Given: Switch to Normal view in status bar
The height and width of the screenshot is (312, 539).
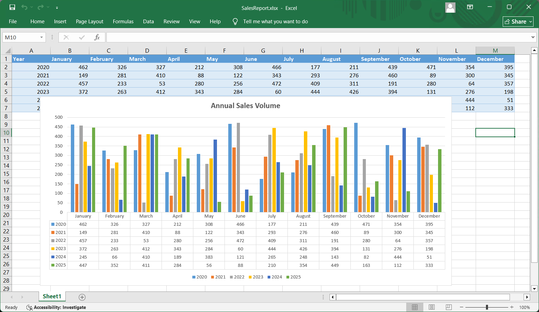Looking at the screenshot, I should point(415,307).
